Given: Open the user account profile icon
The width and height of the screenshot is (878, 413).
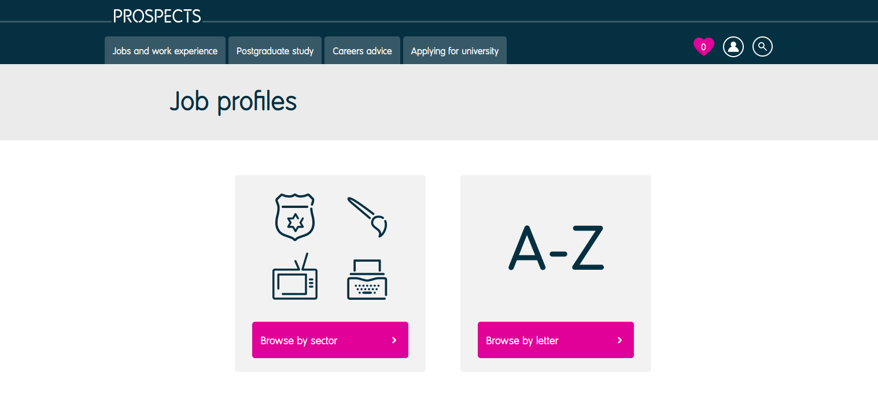Looking at the screenshot, I should pos(733,47).
